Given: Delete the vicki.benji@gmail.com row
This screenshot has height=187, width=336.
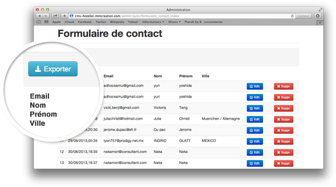Looking at the screenshot, I should point(284,109).
